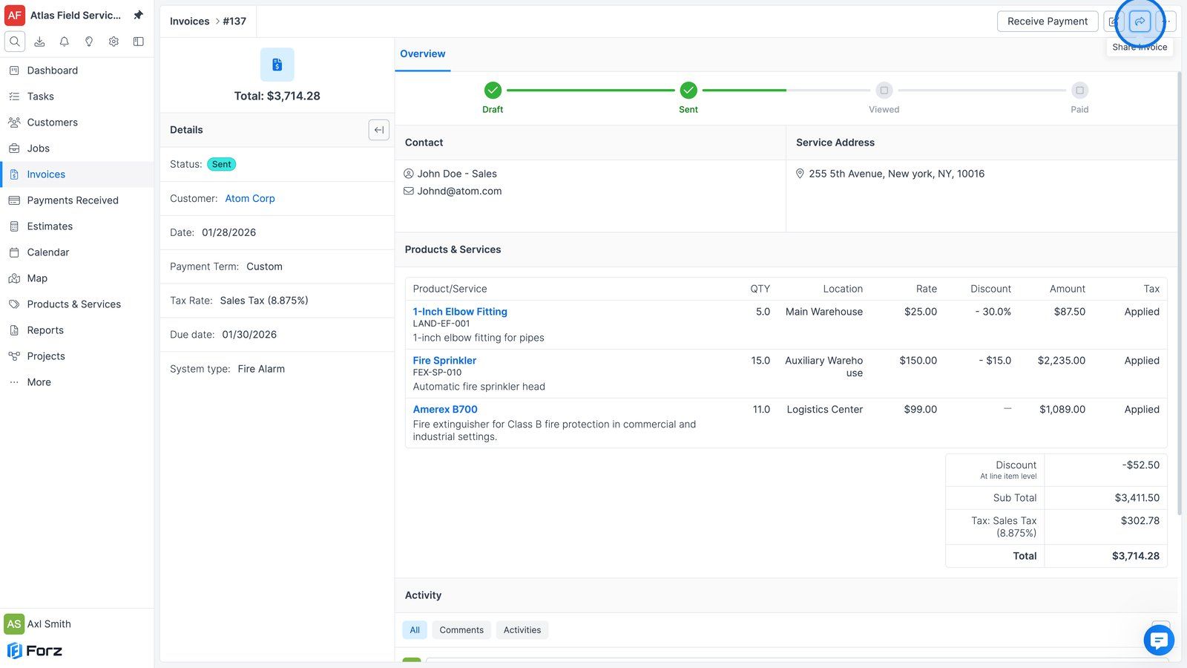The width and height of the screenshot is (1187, 668).
Task: Open Estimates in sidebar
Action: pos(77,226)
